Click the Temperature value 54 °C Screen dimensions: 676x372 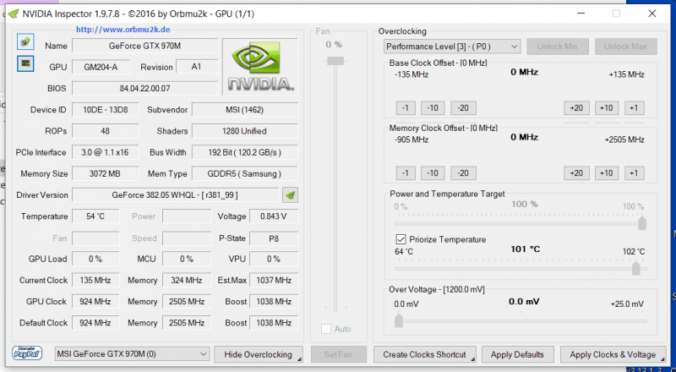(x=95, y=216)
